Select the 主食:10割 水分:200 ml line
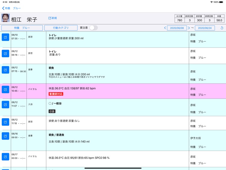Viewport: 226px width, 170px height. click(x=69, y=74)
